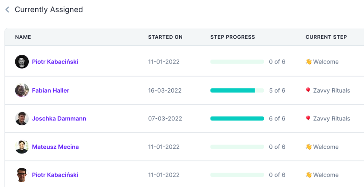The width and height of the screenshot is (364, 187).
Task: Click waving hand icon in first row
Action: pyautogui.click(x=309, y=62)
